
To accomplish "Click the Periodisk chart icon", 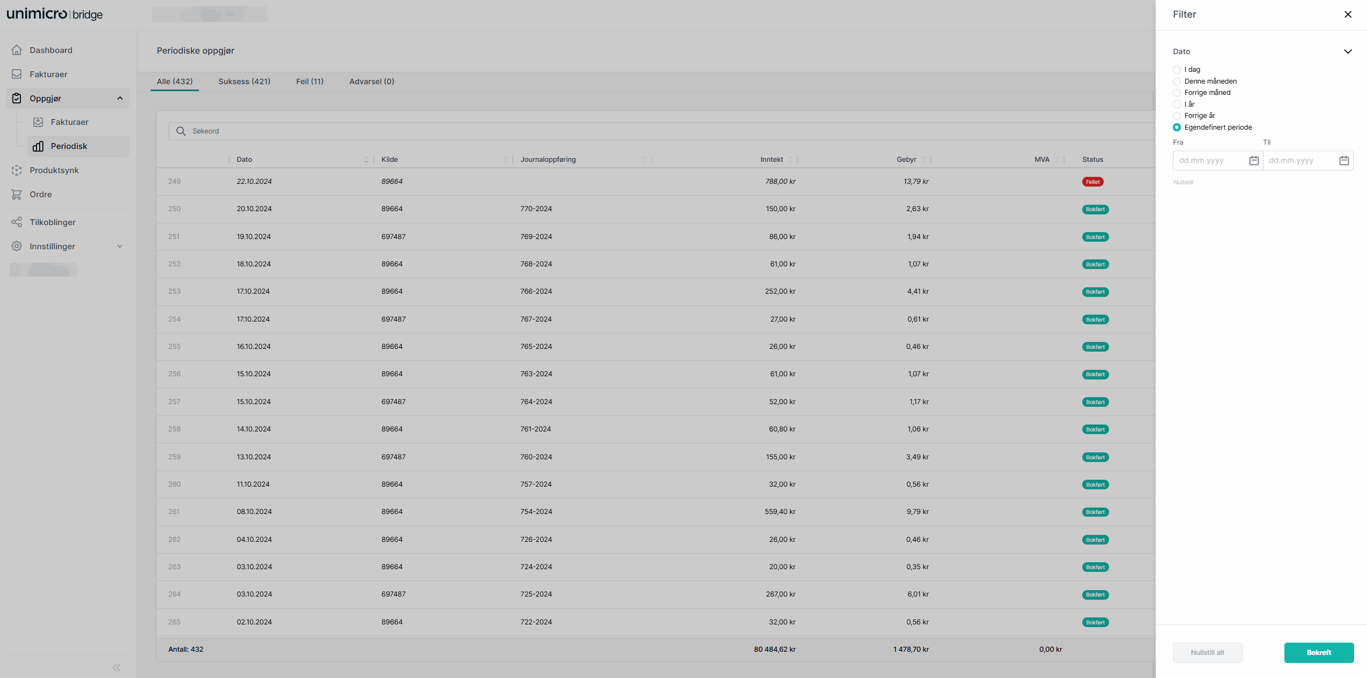I will click(x=38, y=146).
